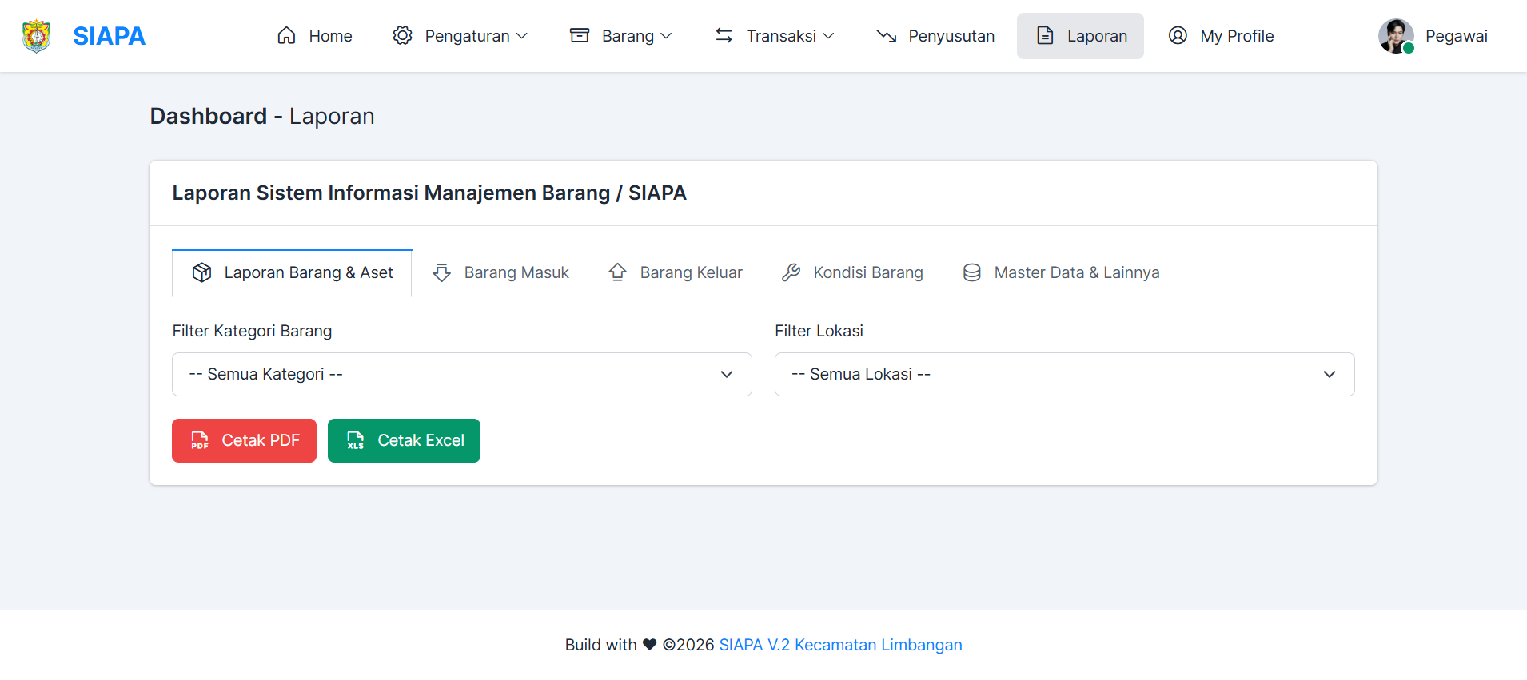Switch to the Barang Masuk tab

coord(500,272)
